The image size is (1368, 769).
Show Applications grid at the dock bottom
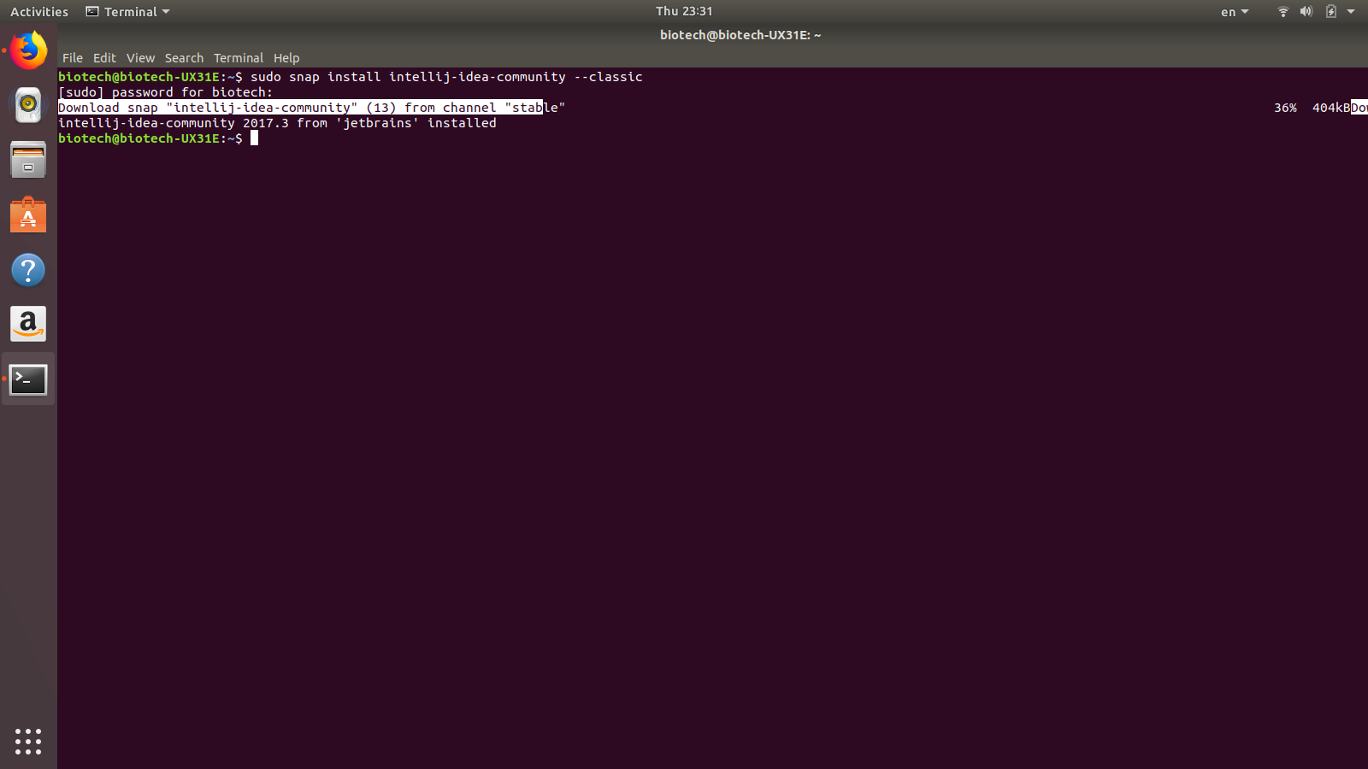pos(28,741)
